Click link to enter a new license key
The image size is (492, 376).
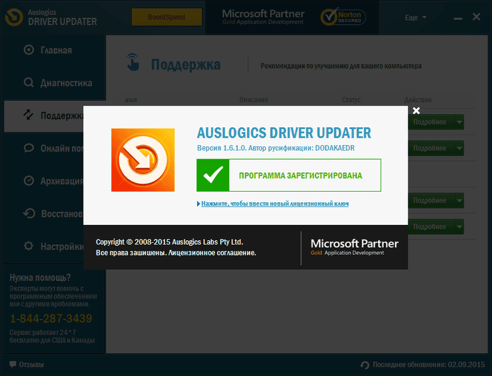tap(275, 204)
